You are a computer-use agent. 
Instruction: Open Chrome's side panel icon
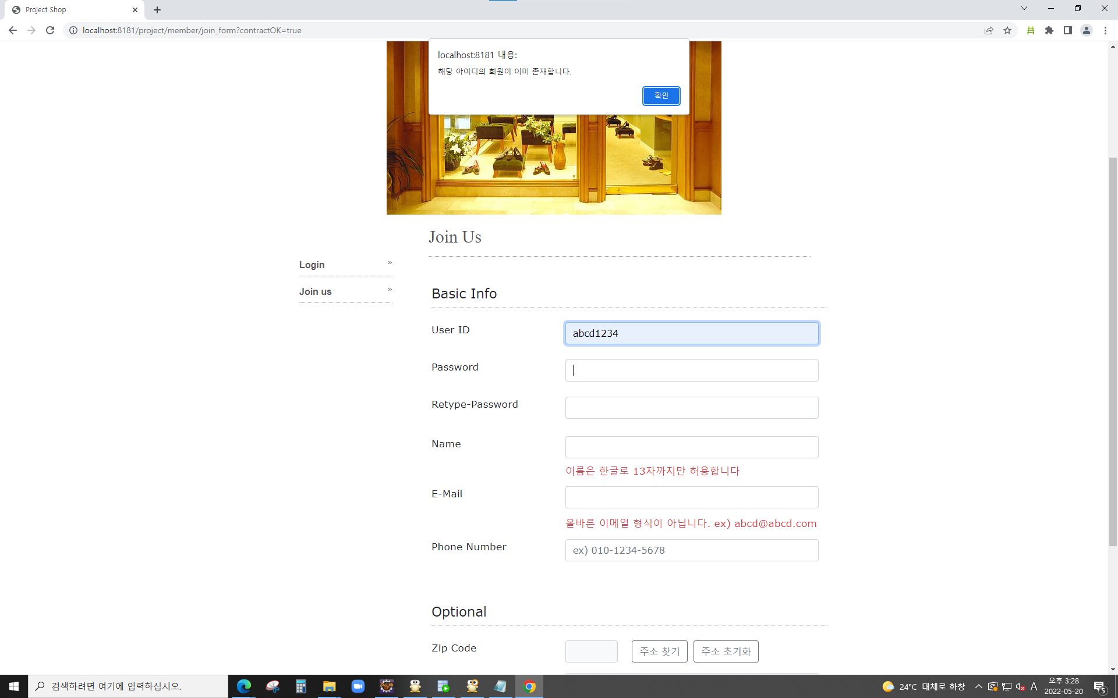(x=1068, y=30)
